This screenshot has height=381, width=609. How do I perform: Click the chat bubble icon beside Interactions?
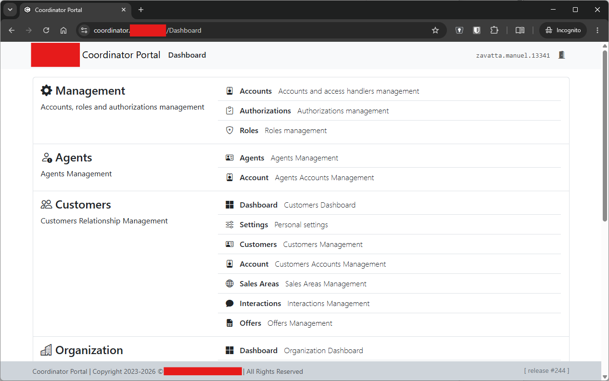(229, 303)
